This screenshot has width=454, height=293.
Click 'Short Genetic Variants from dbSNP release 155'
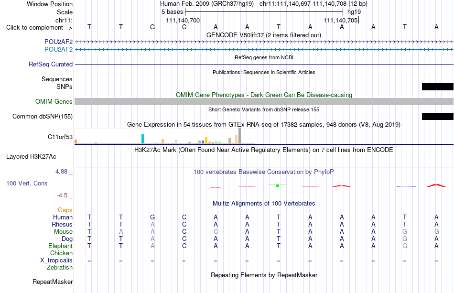[264, 110]
